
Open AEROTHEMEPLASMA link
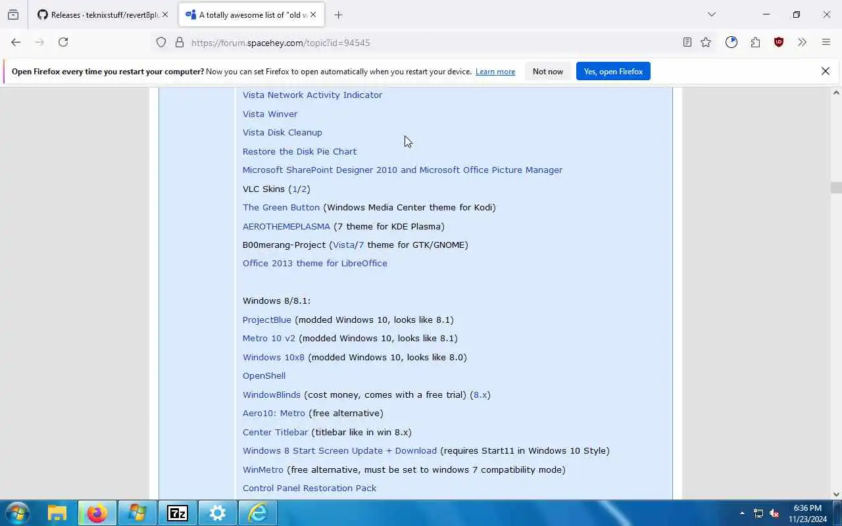point(286,226)
